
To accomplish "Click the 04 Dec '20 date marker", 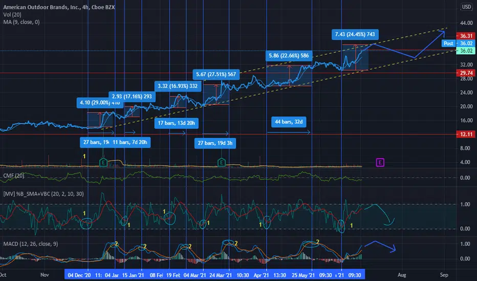I will click(79, 275).
